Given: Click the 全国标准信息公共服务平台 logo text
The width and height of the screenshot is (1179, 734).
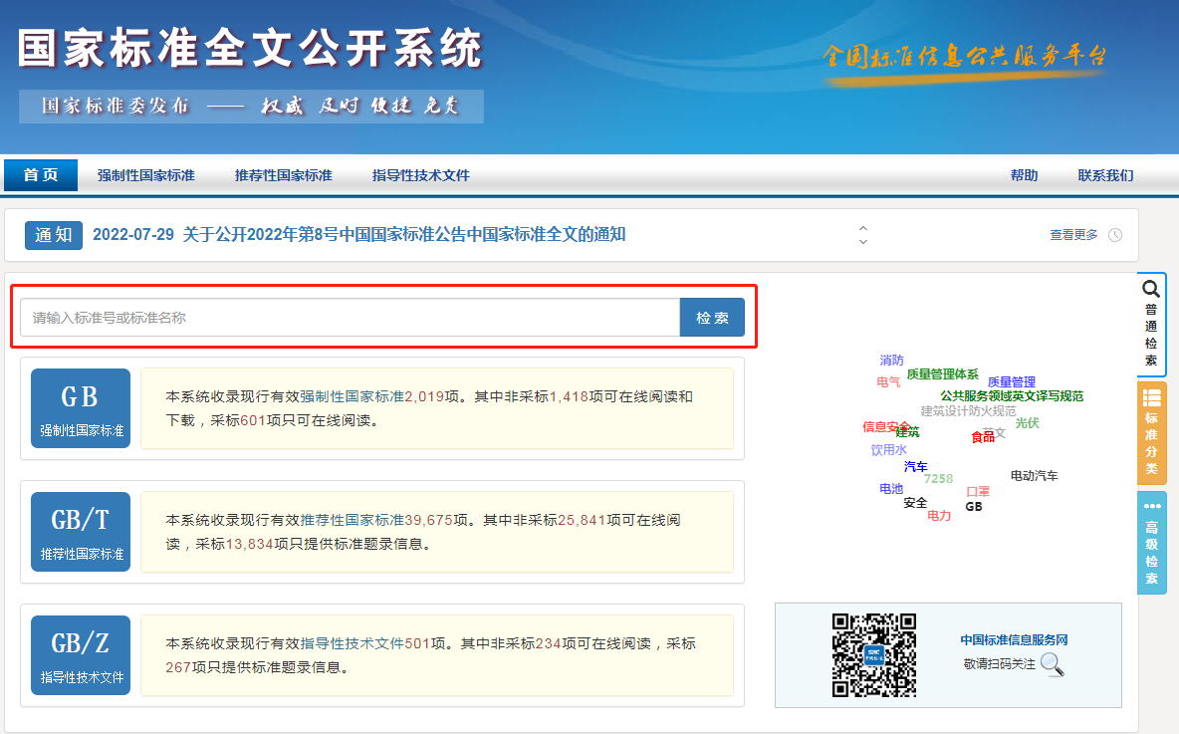Looking at the screenshot, I should (965, 56).
